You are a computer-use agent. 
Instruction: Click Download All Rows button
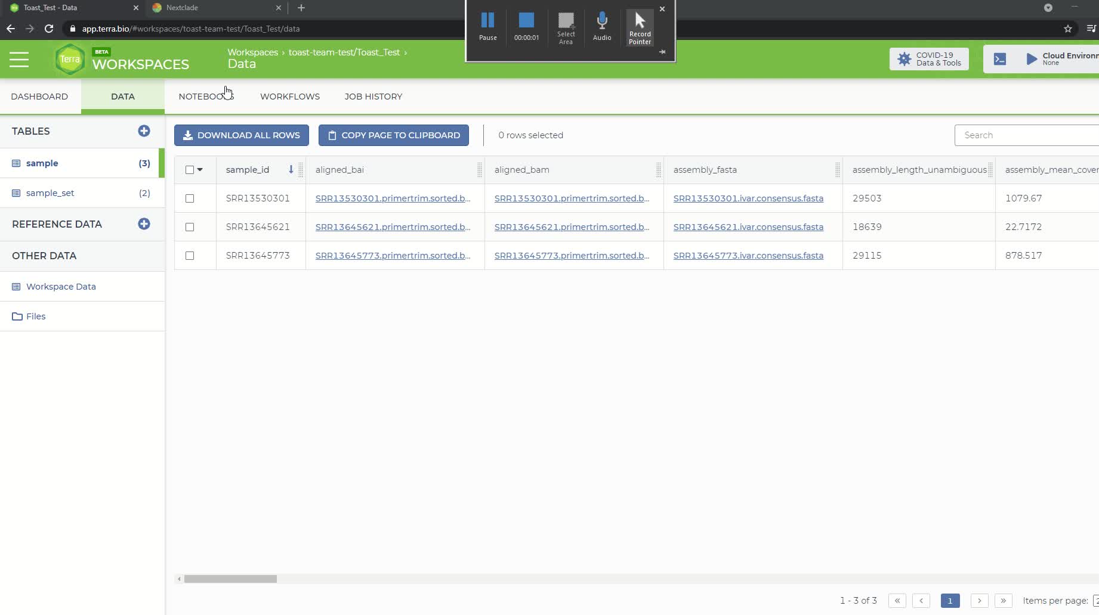pyautogui.click(x=241, y=135)
